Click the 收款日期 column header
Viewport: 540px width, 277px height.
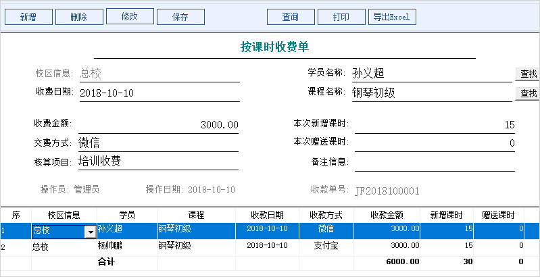(267, 215)
